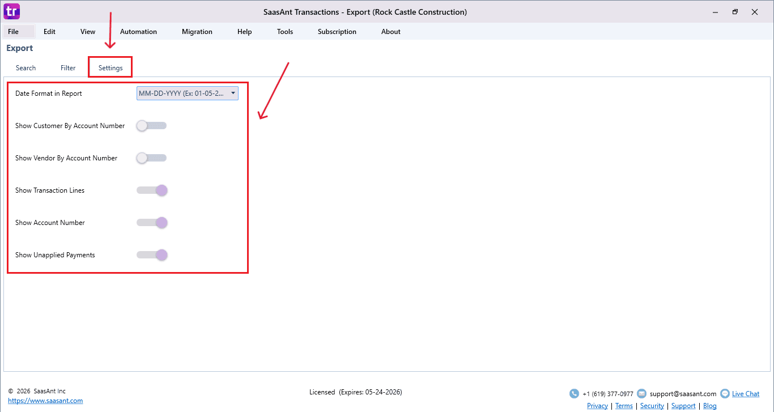Image resolution: width=774 pixels, height=412 pixels.
Task: Open the Support link
Action: click(683, 406)
